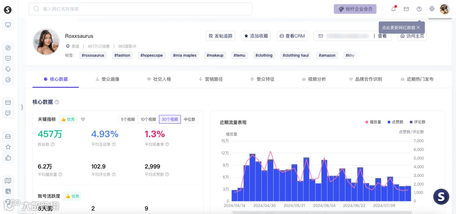Open the map icon in sidebar
The height and width of the screenshot is (214, 456).
tap(8, 181)
